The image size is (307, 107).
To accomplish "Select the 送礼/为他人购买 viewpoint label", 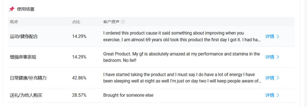I will point(26,95).
